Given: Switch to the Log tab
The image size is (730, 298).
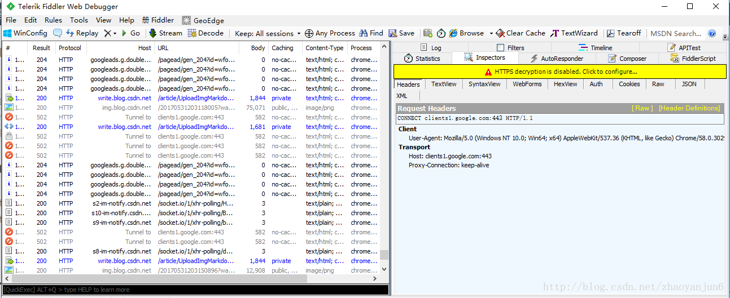Looking at the screenshot, I should [431, 48].
